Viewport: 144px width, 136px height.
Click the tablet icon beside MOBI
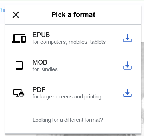(19, 66)
